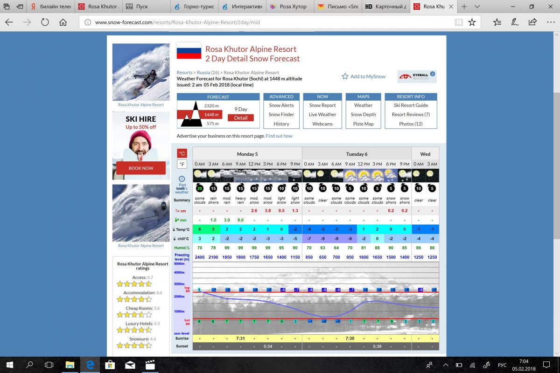Open the Snow Report link
The width and height of the screenshot is (560, 373).
pos(322,105)
